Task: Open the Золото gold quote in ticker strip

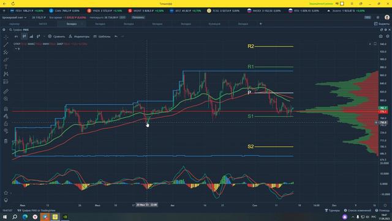Action: (x=345, y=11)
